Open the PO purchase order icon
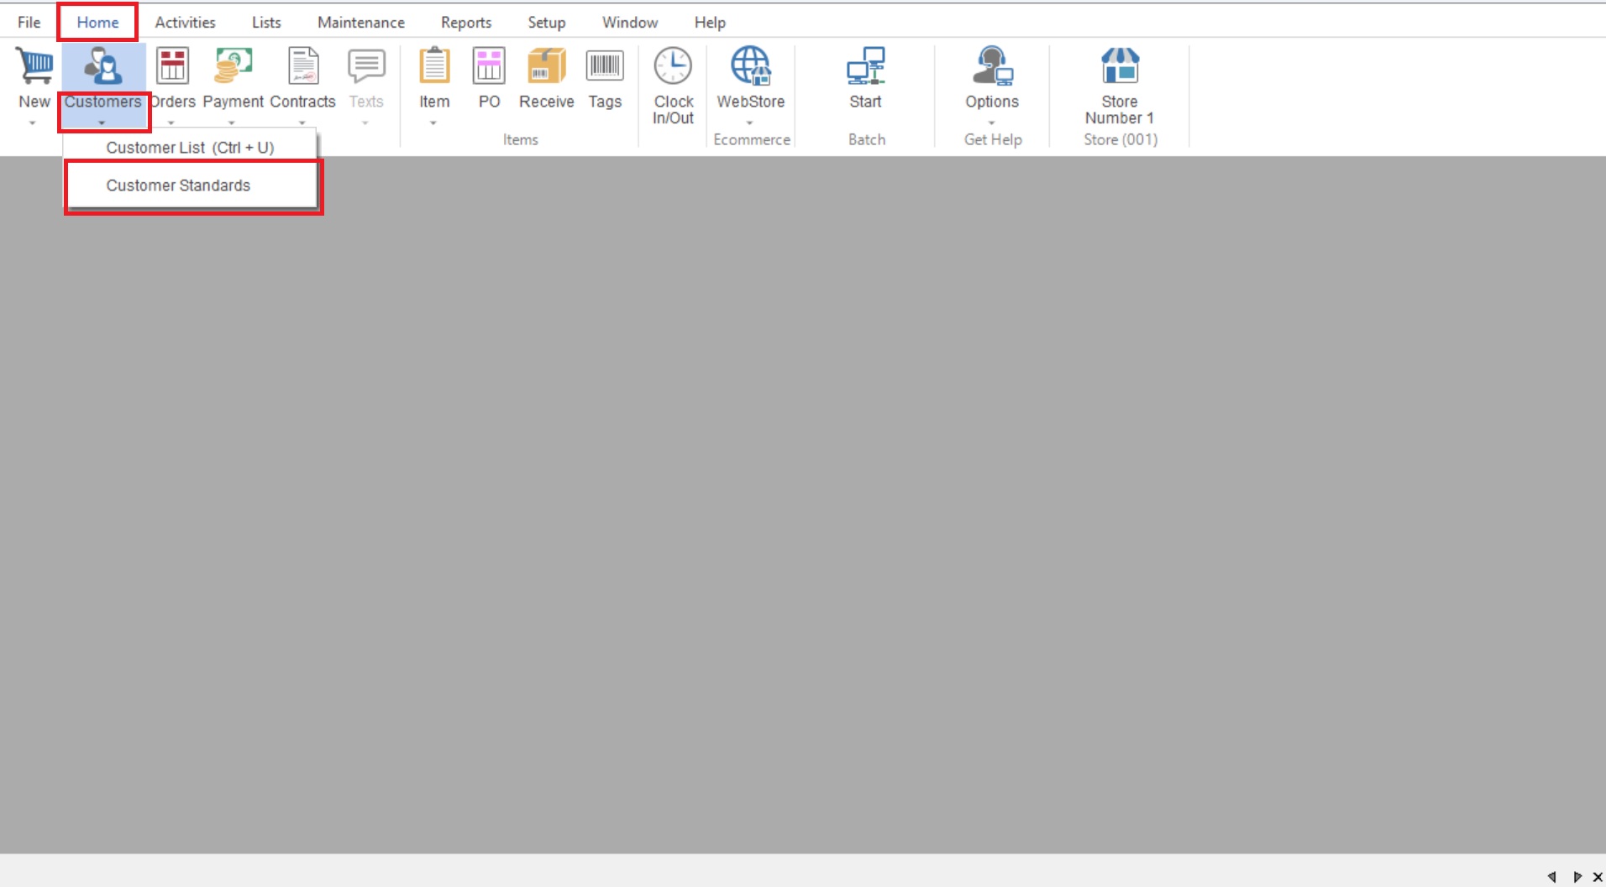This screenshot has height=887, width=1606. click(x=489, y=65)
